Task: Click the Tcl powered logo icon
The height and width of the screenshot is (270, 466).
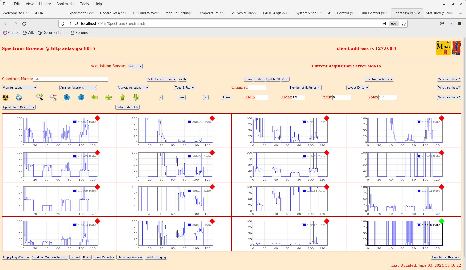Action: (456, 48)
